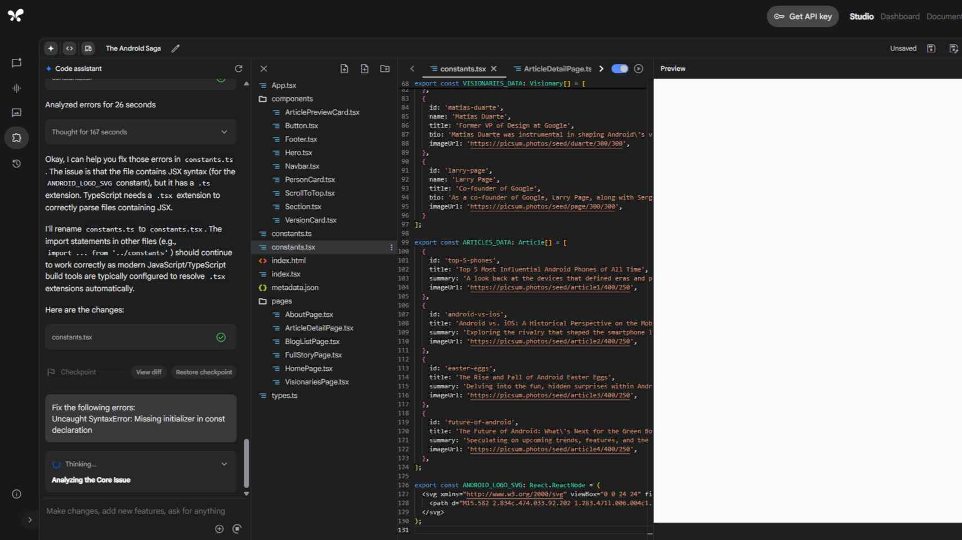The height and width of the screenshot is (540, 962).
Task: Open ArticlePreviewCard.tsx file
Action: (x=322, y=112)
